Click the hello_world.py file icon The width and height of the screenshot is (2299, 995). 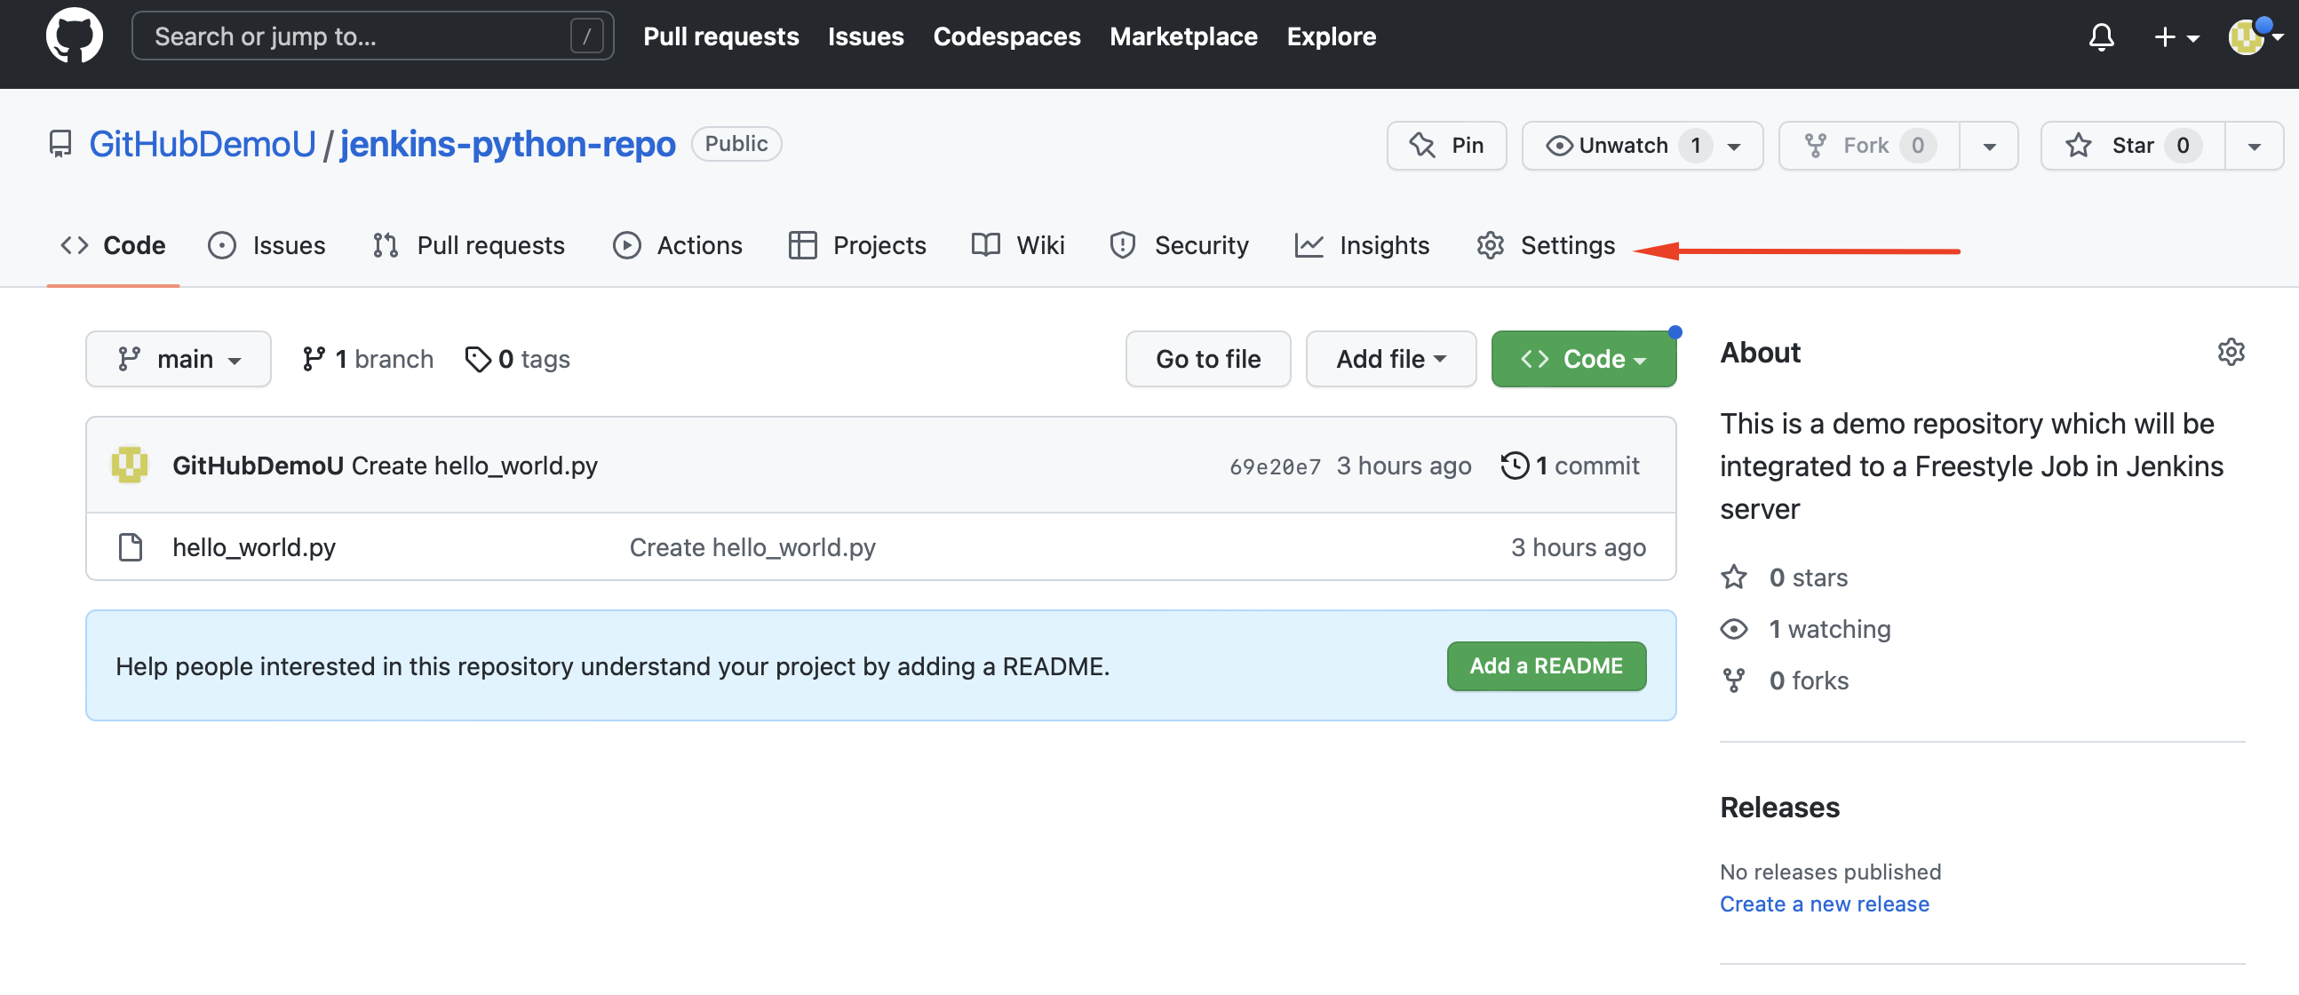pyautogui.click(x=131, y=547)
